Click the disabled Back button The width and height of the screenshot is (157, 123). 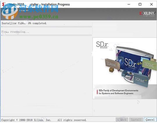[x=122, y=120]
